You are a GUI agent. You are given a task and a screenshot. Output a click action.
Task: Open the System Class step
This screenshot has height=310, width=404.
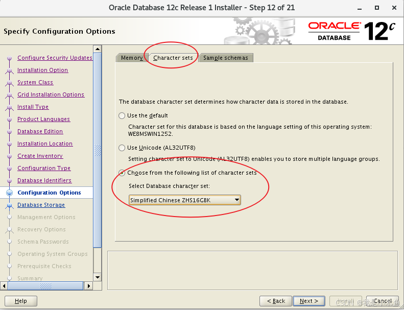35,82
